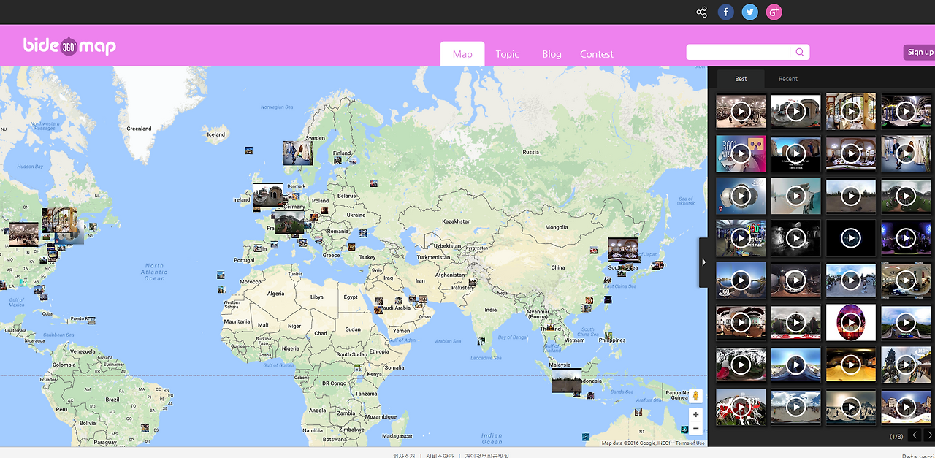This screenshot has width=935, height=458.
Task: Go to previous page of video list
Action: [915, 435]
